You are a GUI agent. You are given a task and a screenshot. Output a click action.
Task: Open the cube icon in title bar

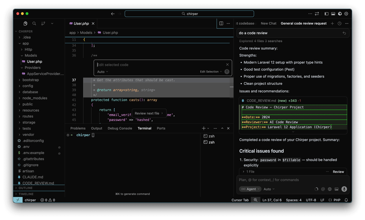coord(340,14)
